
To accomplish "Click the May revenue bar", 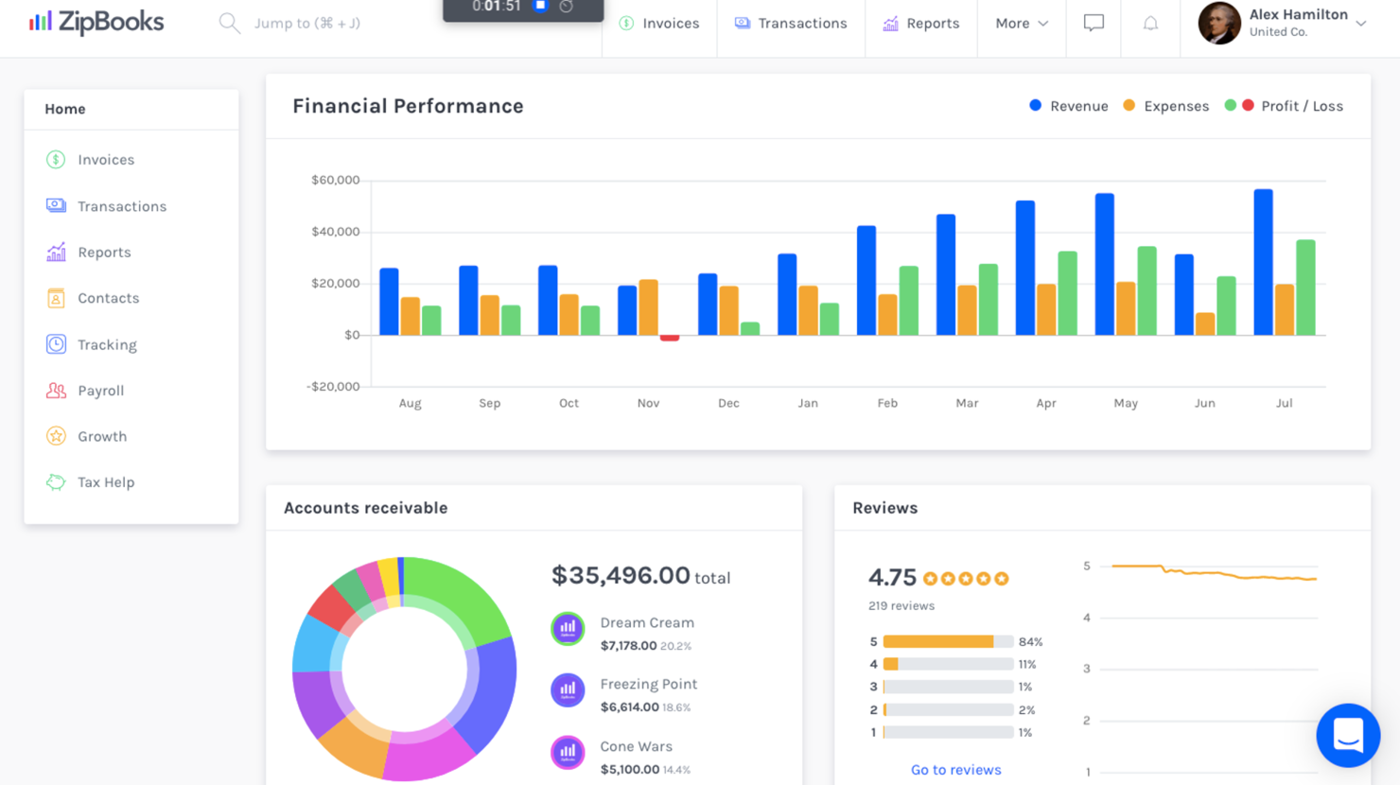I will tap(1104, 264).
